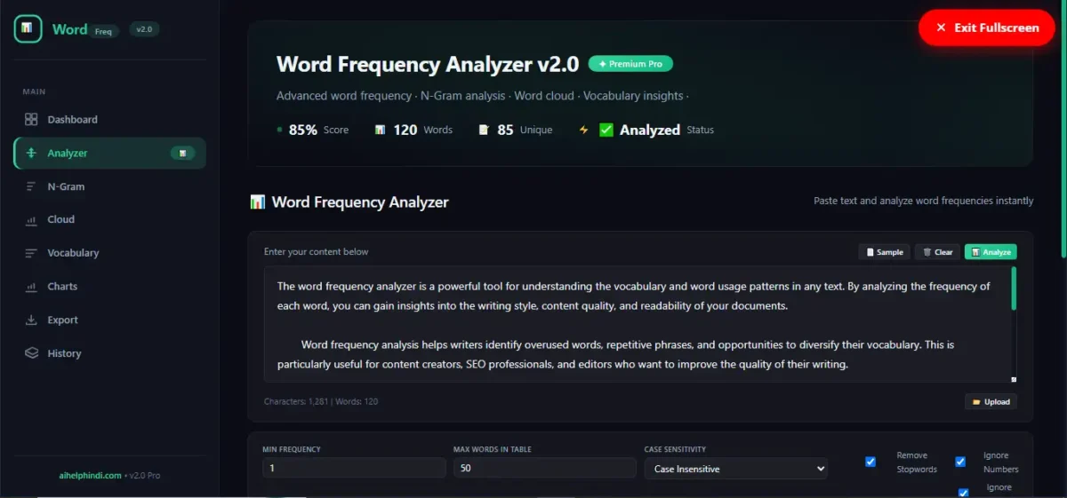Click the X icon in Exit Fullscreen
This screenshot has height=498, width=1067.
(941, 28)
